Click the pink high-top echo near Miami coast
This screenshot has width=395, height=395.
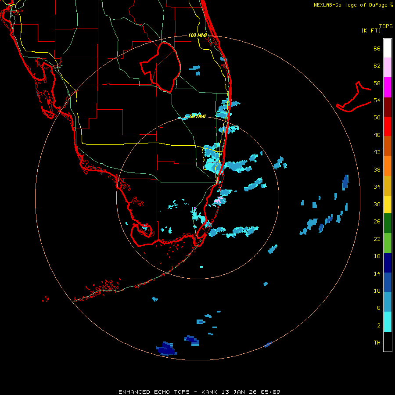pos(220,201)
